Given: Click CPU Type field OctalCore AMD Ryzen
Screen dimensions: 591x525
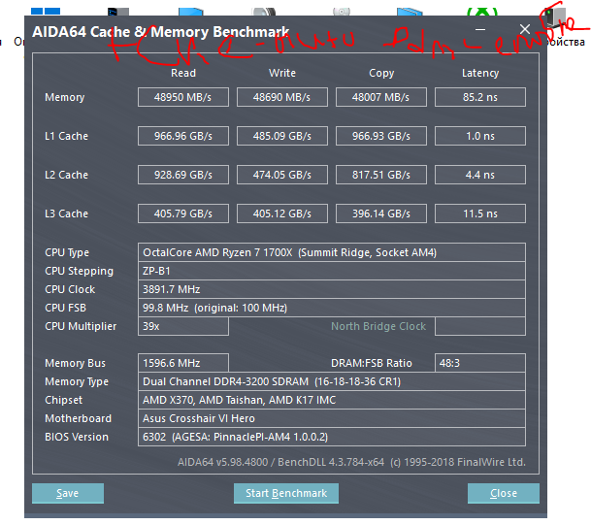Looking at the screenshot, I should [332, 252].
